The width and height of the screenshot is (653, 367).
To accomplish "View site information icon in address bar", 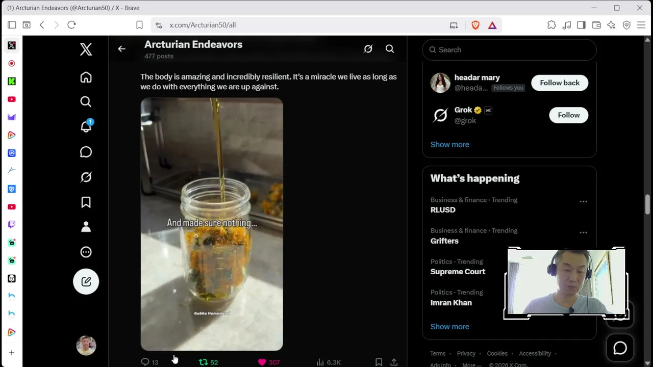I will [x=159, y=25].
